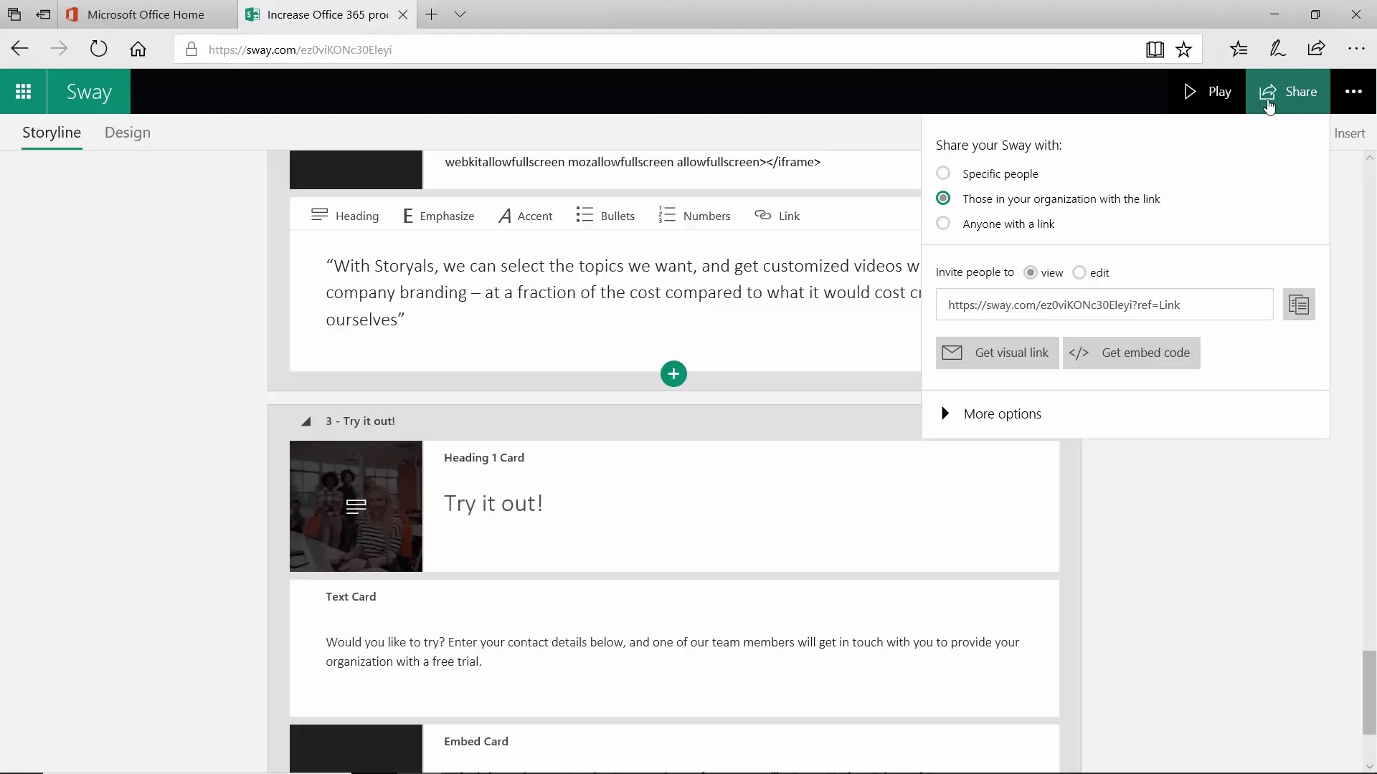Copy the share link to clipboard
Viewport: 1377px width, 774px height.
click(1299, 305)
